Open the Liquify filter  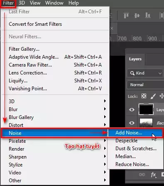(55, 81)
